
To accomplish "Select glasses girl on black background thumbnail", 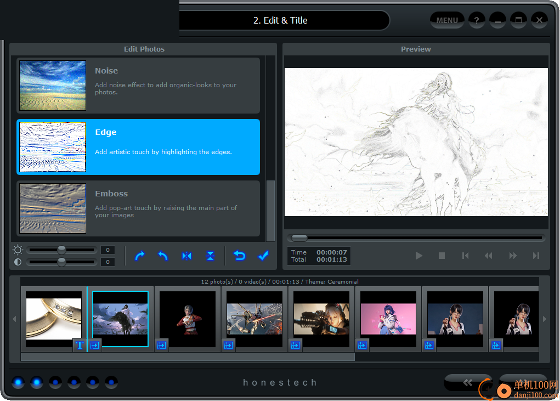I will tap(517, 319).
